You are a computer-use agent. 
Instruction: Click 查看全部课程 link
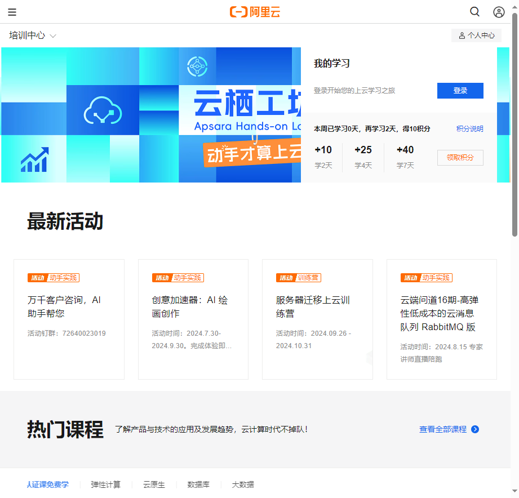(443, 429)
